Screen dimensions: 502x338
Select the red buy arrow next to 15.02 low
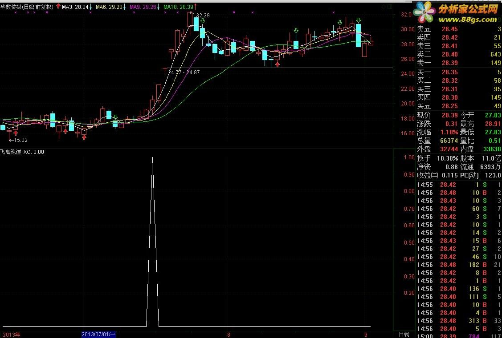click(15, 133)
